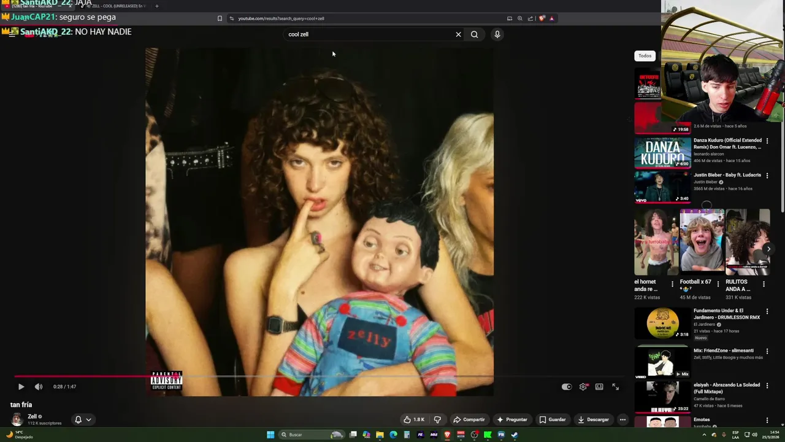Open options for Danza Kuduro video

(767, 141)
